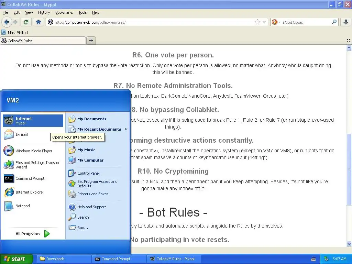
Task: Open Search from the Start menu
Action: coord(98,217)
